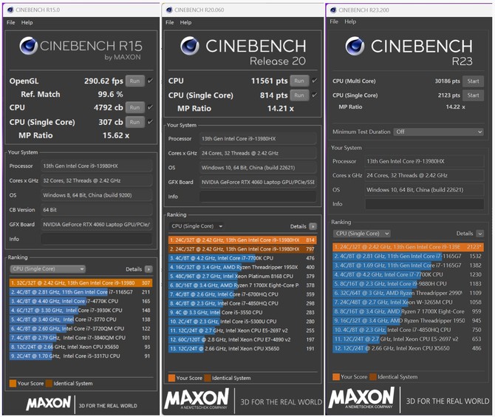The width and height of the screenshot is (495, 417).
Task: Select the i9-13980HX row scoring 814 in R20
Action: pyautogui.click(x=242, y=240)
